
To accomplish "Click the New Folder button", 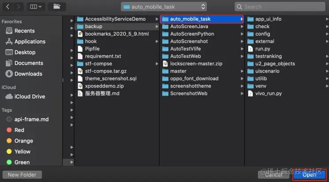I will (22, 175).
